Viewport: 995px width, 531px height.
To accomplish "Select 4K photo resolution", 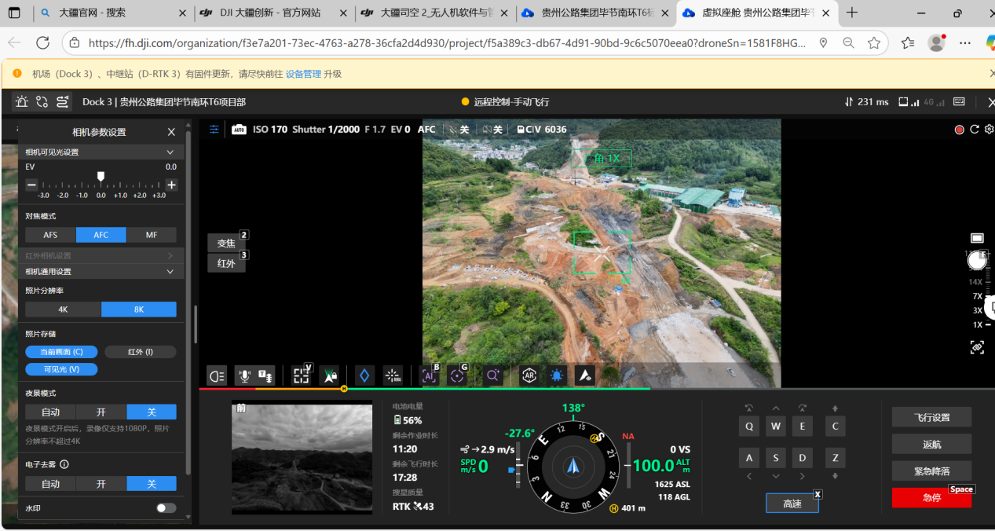I will 63,309.
